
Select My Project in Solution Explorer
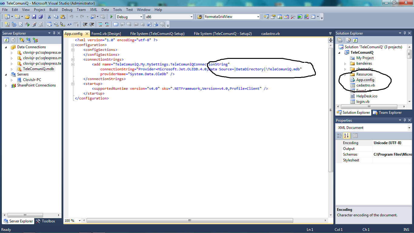coord(365,58)
